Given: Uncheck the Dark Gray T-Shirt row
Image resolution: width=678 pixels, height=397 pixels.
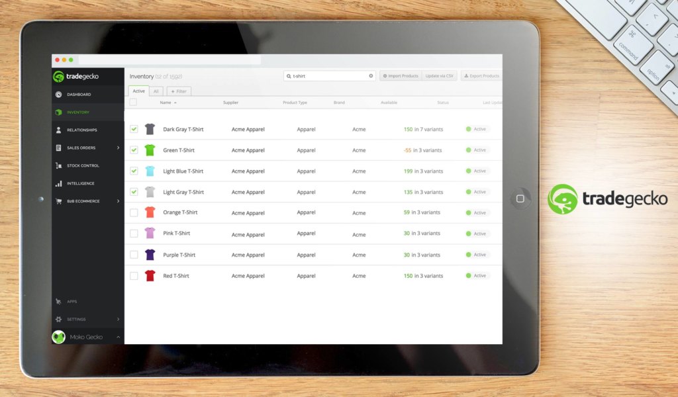Looking at the screenshot, I should (134, 129).
